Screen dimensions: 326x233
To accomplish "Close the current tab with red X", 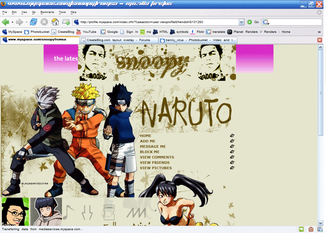I will [x=320, y=40].
